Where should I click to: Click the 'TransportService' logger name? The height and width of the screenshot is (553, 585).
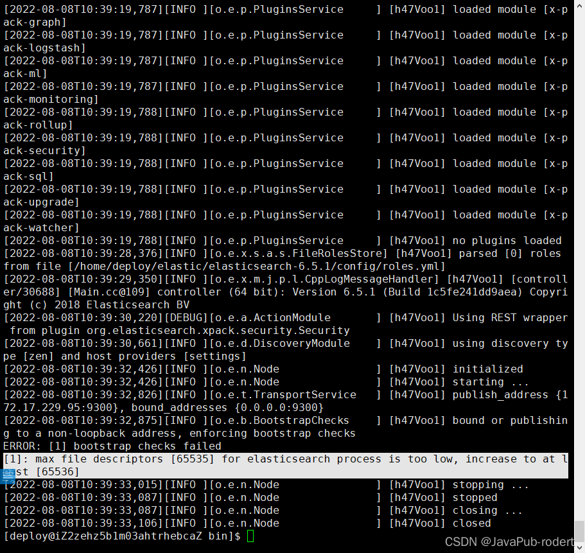pyautogui.click(x=305, y=395)
